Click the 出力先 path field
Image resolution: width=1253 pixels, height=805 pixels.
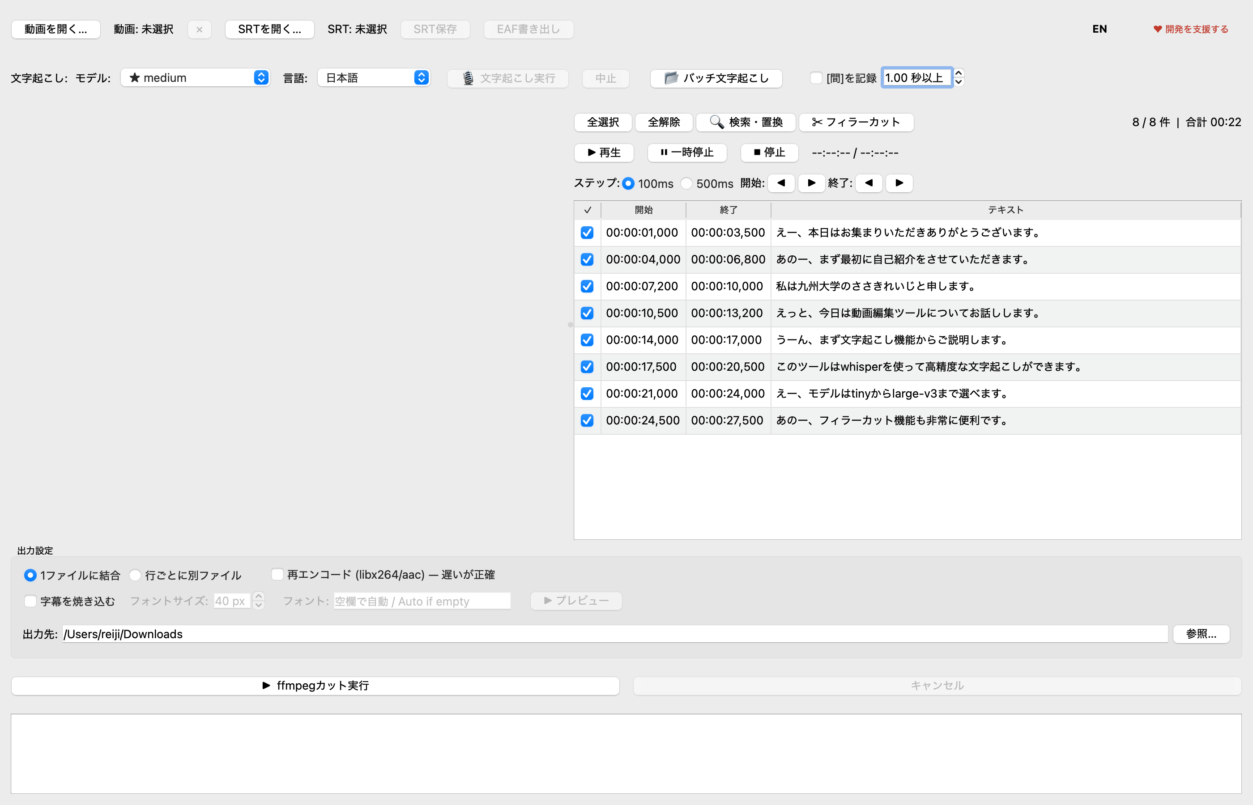point(615,634)
